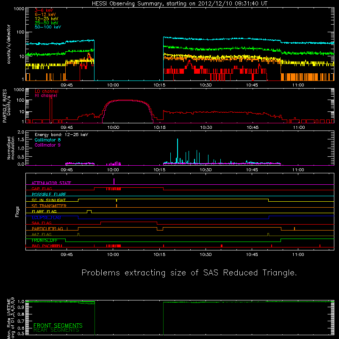The image size is (339, 339).
Task: Click the 10:30 tick label under count-rate panel
Action: click(206, 85)
